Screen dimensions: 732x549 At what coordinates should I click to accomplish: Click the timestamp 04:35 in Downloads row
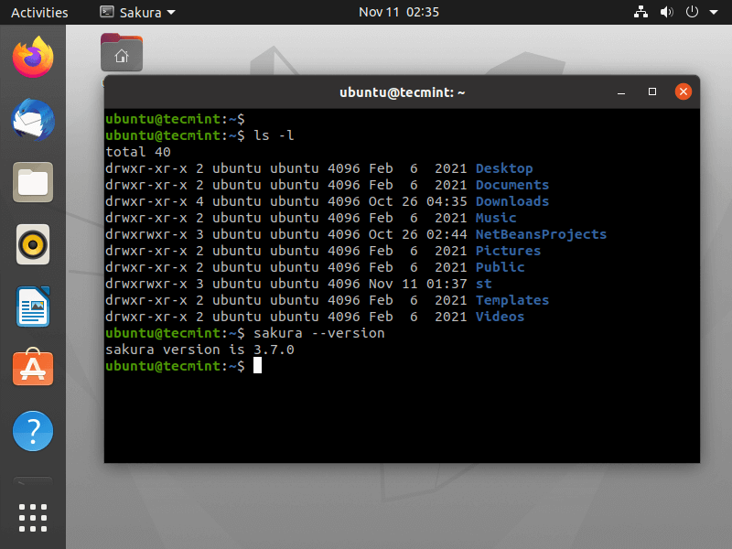tap(447, 201)
